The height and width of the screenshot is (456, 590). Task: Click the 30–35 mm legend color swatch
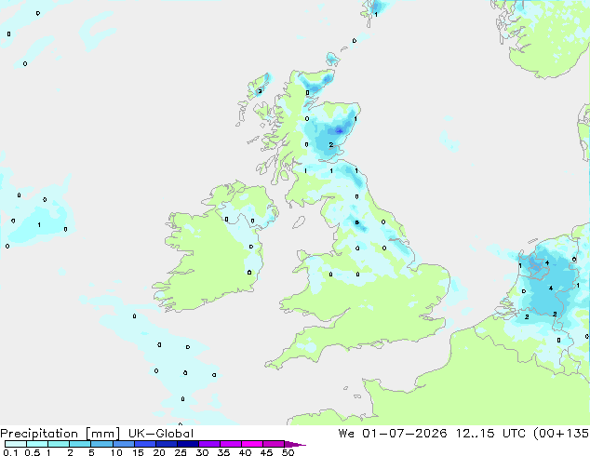208,444
